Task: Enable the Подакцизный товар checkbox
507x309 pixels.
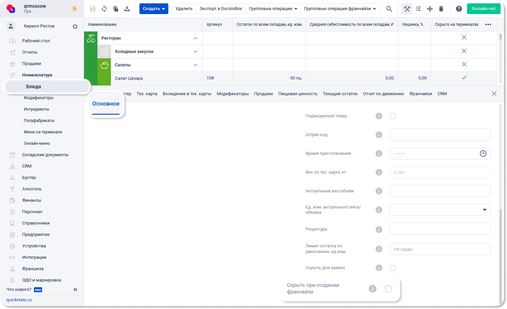Action: click(392, 116)
